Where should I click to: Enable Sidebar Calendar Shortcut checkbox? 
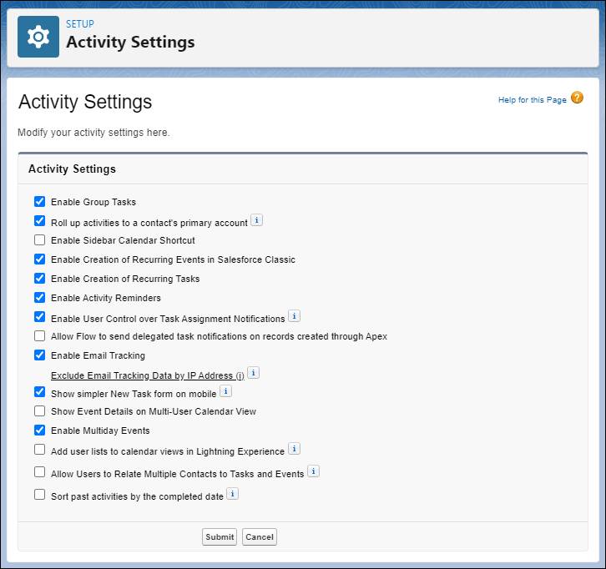point(39,240)
